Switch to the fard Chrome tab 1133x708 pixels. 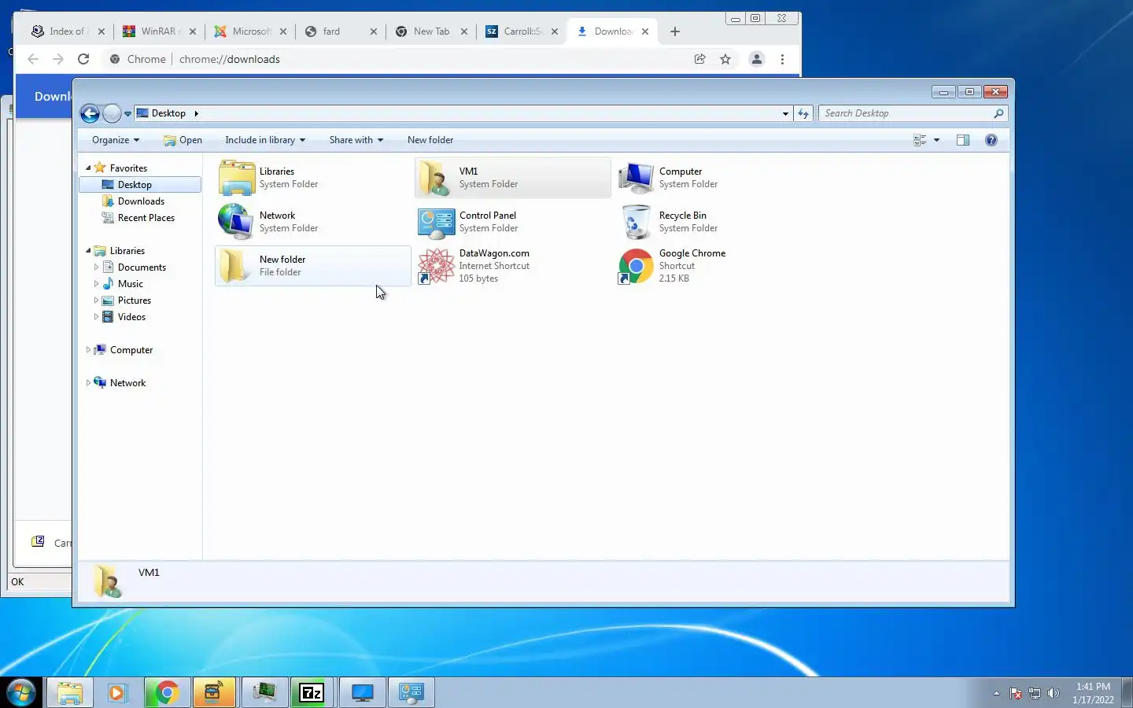[x=341, y=31]
